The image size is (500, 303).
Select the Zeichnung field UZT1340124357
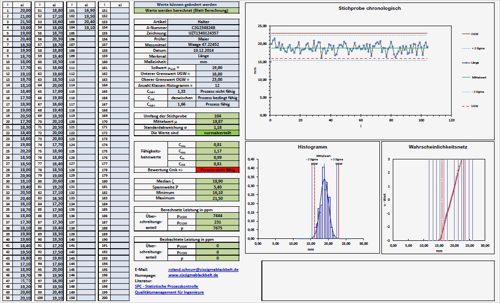point(203,33)
